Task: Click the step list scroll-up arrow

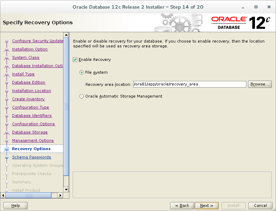Action: click(66, 35)
